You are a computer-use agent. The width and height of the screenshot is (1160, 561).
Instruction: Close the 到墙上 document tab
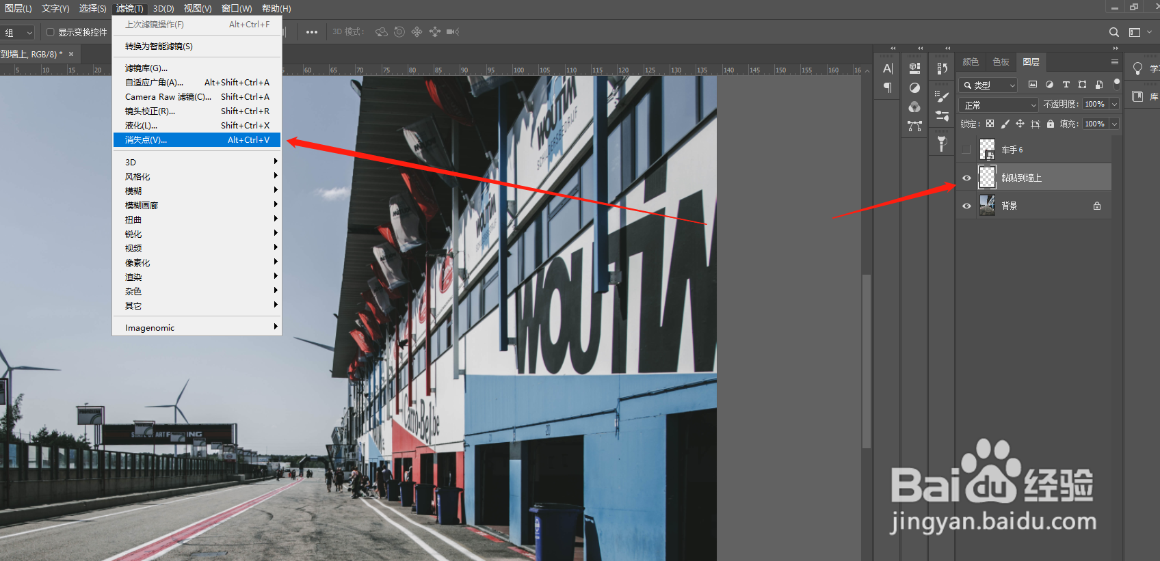pyautogui.click(x=71, y=54)
